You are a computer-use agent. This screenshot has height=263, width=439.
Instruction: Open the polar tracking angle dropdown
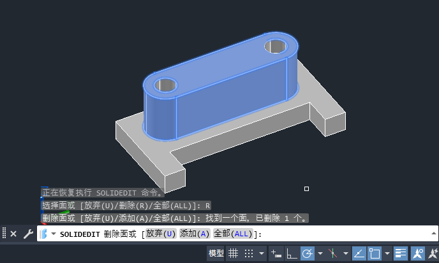point(320,253)
